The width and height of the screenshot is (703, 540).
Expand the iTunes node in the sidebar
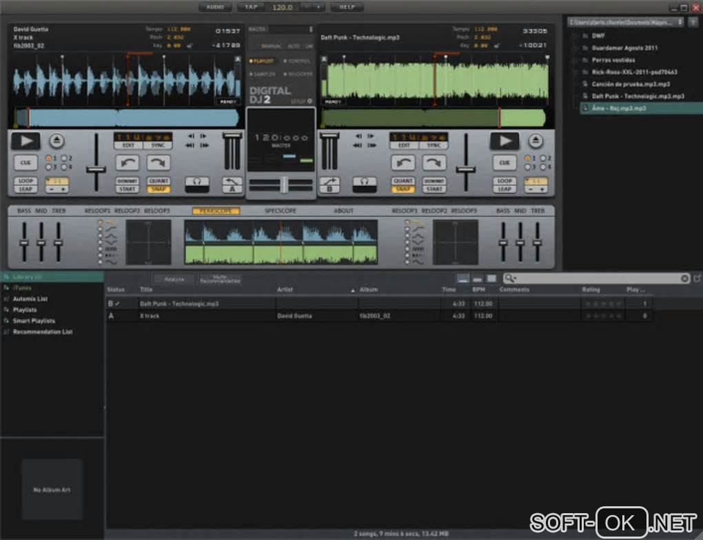(6, 288)
